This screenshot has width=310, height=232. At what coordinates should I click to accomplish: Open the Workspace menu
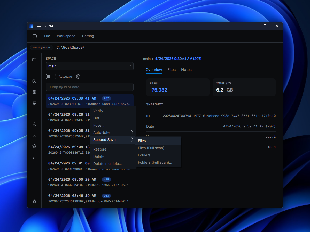(66, 36)
